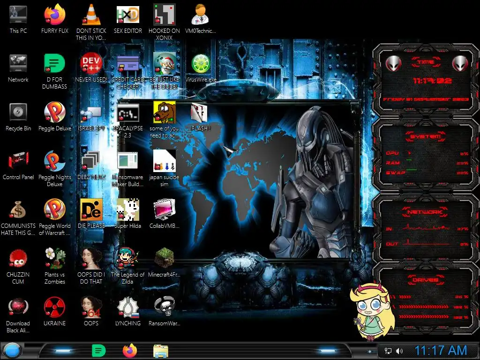The image size is (480, 360).
Task: Open the volume speaker tray icon
Action: click(399, 351)
